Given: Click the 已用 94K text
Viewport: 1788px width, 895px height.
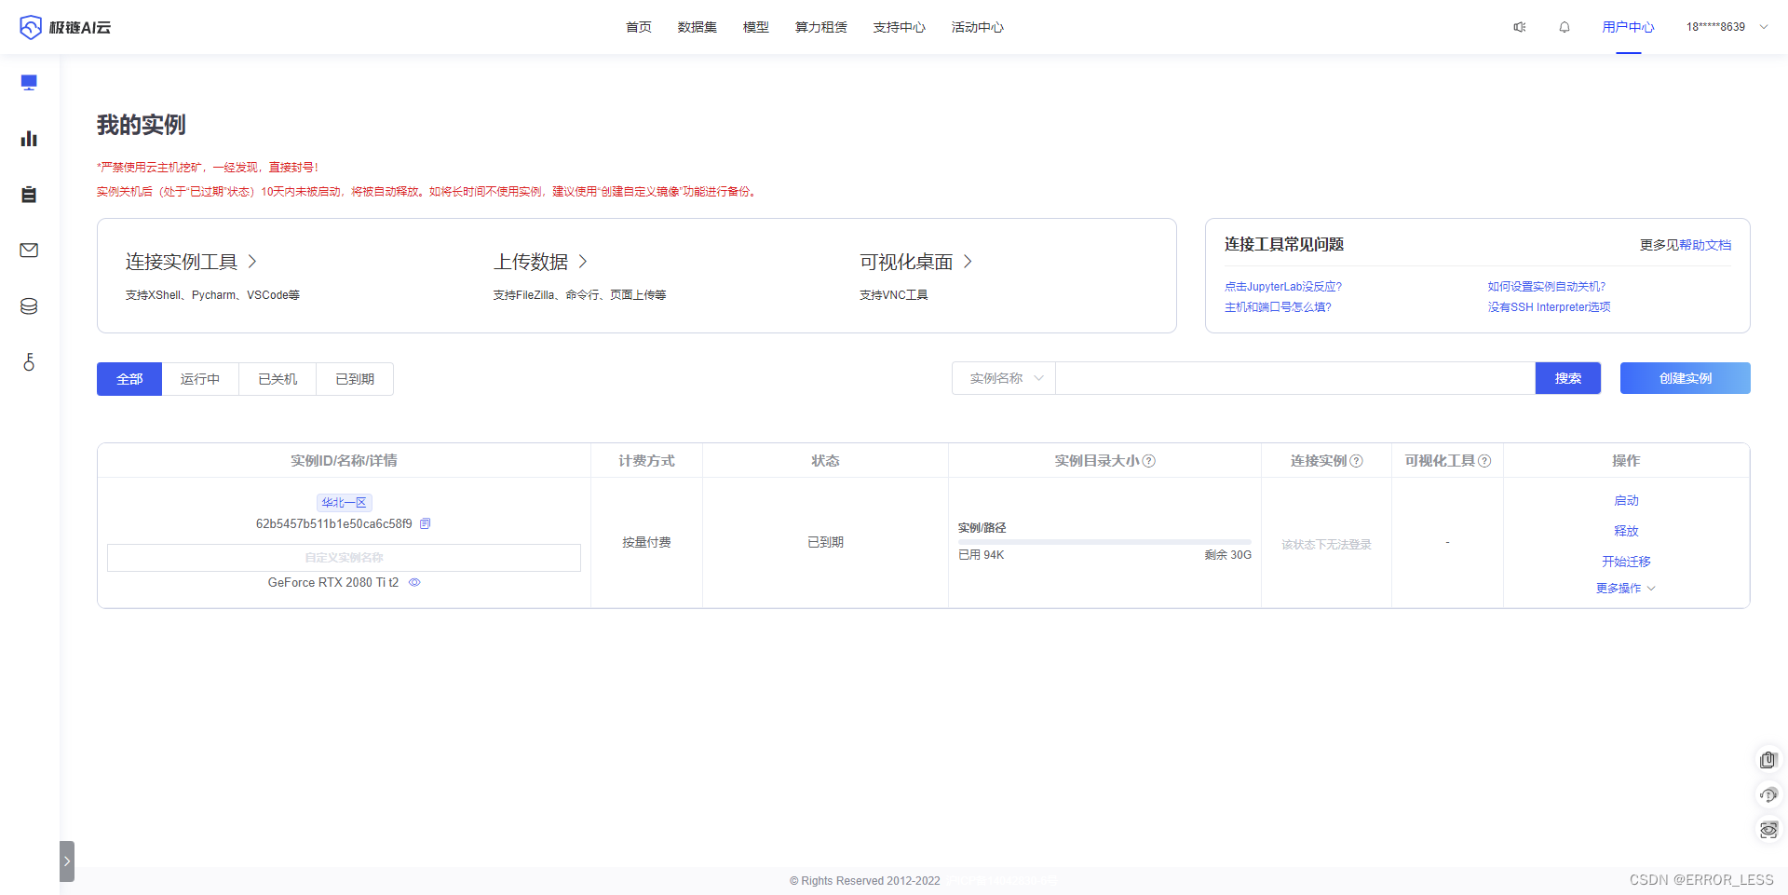Looking at the screenshot, I should (x=982, y=555).
